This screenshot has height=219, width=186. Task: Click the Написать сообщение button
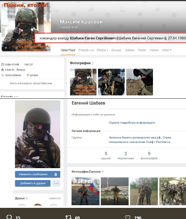[x=33, y=174]
